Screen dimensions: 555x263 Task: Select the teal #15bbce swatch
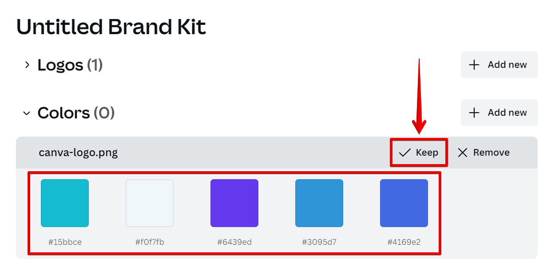65,203
